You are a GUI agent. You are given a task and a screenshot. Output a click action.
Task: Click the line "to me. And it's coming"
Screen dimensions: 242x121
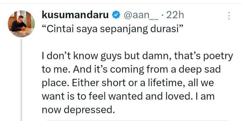(131, 70)
